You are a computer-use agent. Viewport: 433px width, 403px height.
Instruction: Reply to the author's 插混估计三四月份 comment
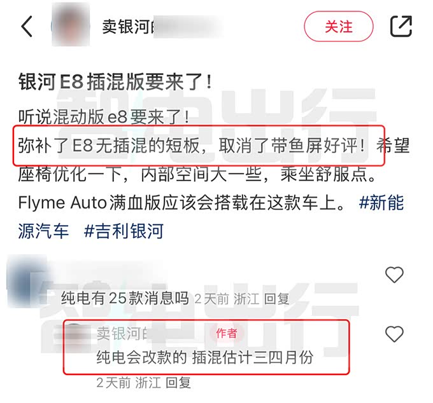tap(178, 383)
